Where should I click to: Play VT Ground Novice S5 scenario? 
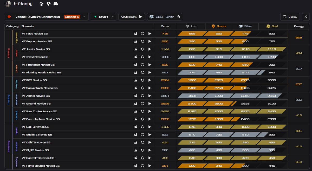[x=149, y=104]
